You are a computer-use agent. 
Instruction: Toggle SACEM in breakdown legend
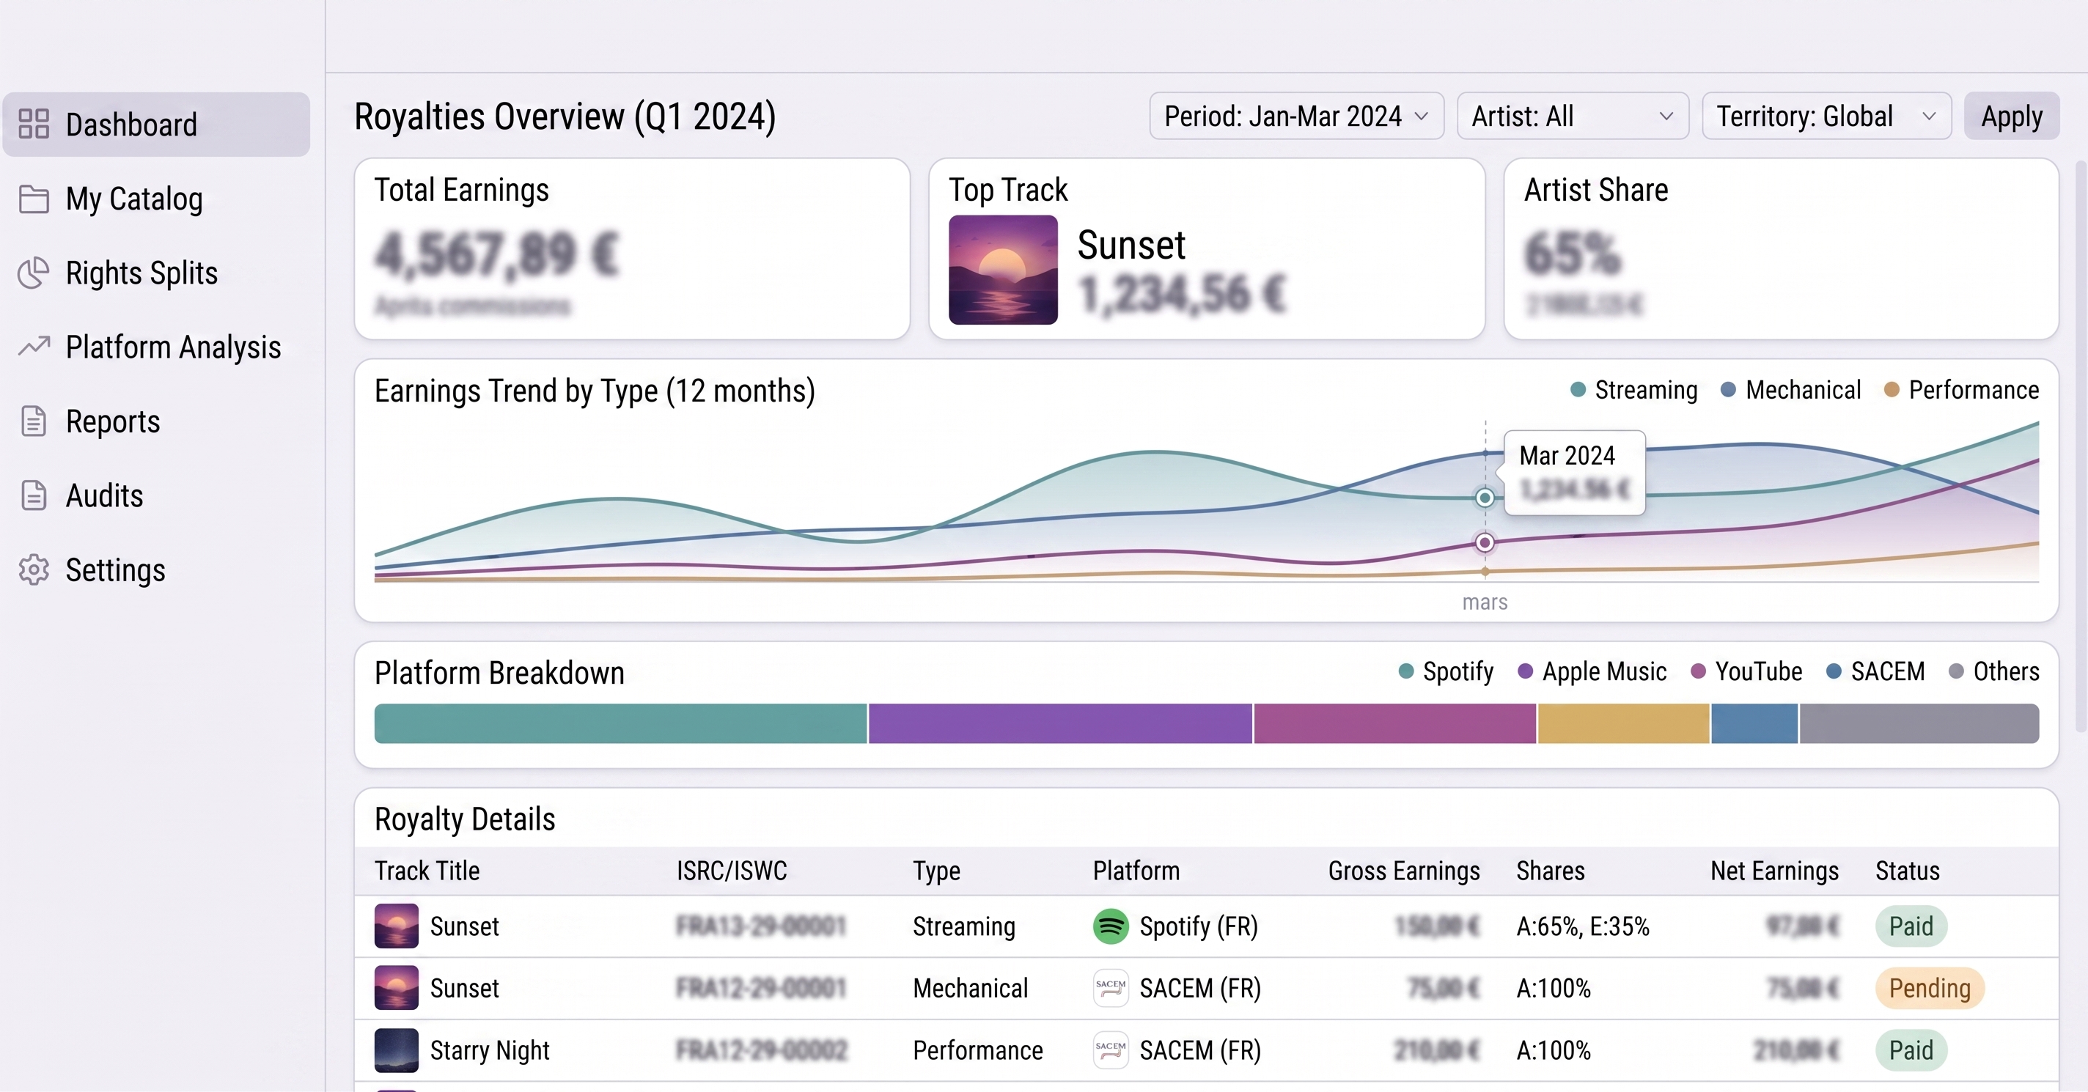click(x=1874, y=671)
